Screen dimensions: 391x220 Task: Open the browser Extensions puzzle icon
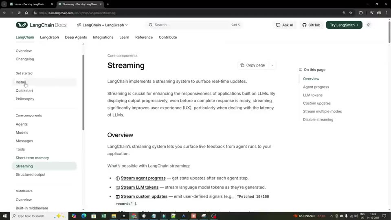coord(361,13)
